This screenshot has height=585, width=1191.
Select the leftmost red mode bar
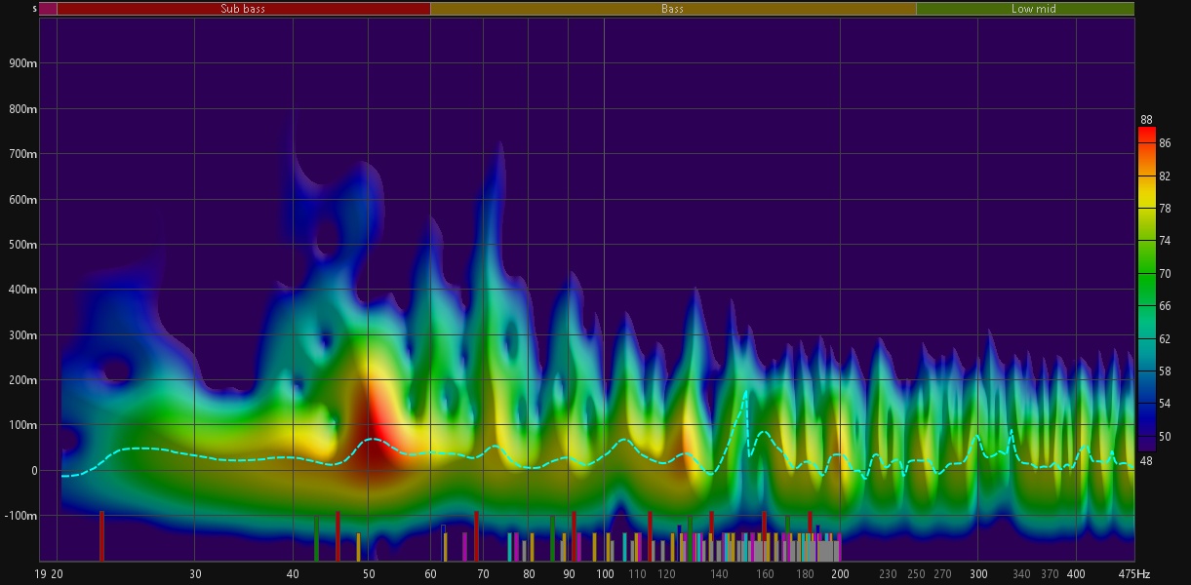(x=101, y=535)
